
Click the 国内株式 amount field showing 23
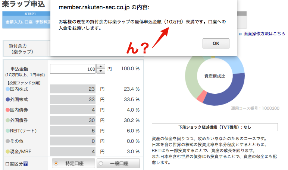[x=73, y=89]
